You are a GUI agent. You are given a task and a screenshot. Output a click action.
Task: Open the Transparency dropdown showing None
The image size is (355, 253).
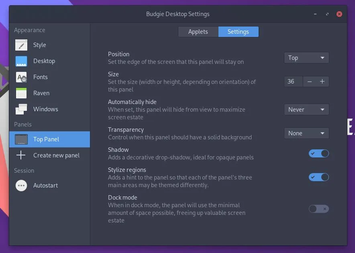coord(306,133)
